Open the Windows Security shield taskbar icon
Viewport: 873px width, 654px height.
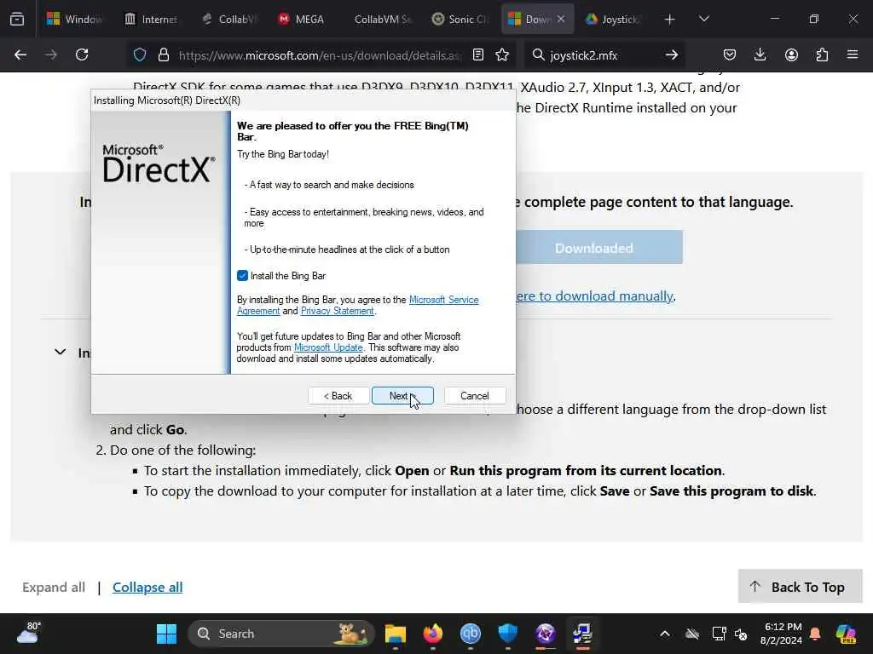tap(508, 634)
